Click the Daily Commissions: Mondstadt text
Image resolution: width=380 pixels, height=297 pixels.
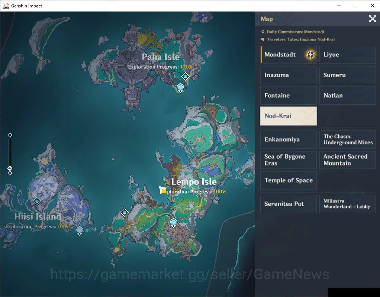click(296, 32)
